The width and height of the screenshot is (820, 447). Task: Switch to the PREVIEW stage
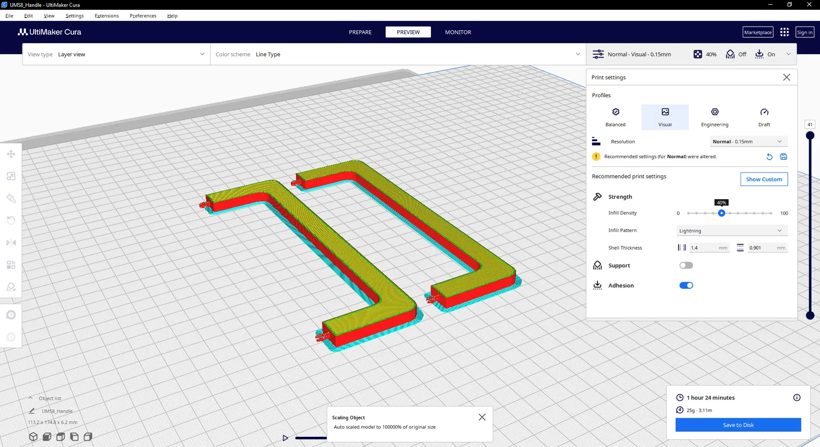(408, 32)
